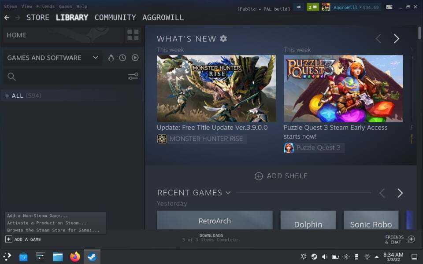
Task: Open Puzzle Quest 3 news thumbnail
Action: pyautogui.click(x=343, y=88)
